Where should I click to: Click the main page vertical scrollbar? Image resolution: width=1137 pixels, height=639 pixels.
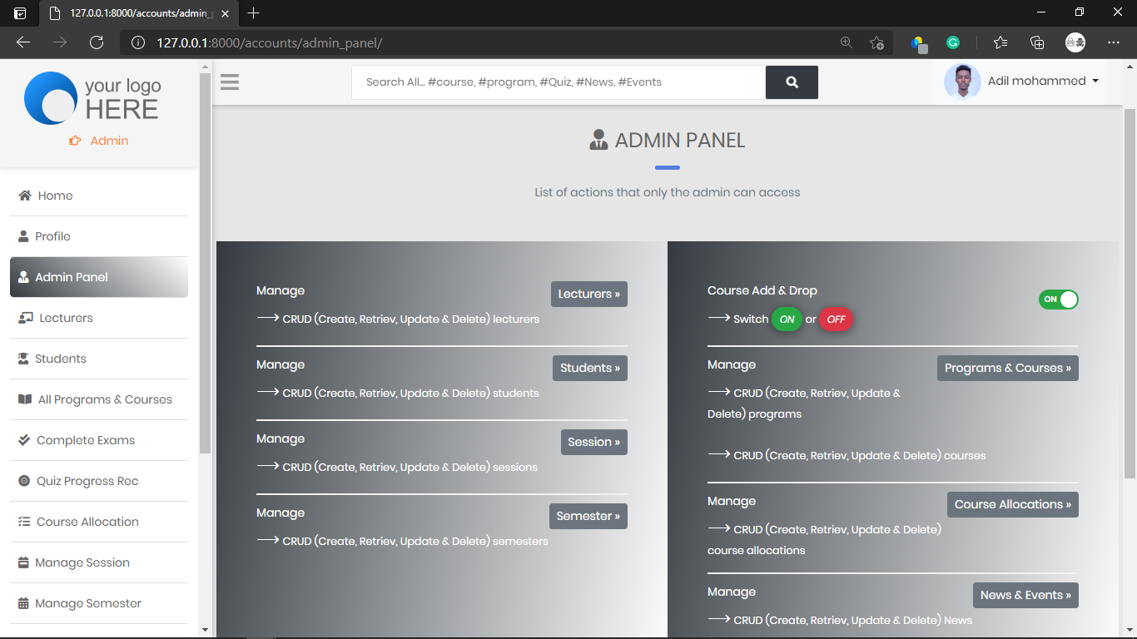1130,293
